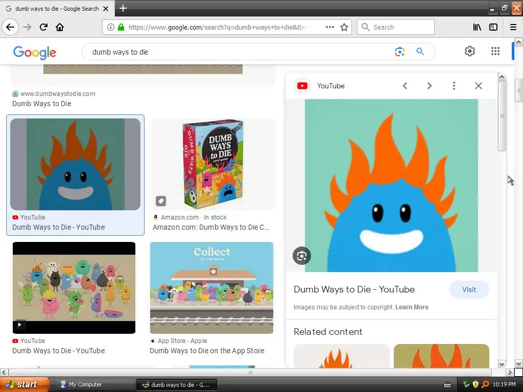Screen dimensions: 523x392
Task: Click the orange magnifier system tray icon
Action: pyautogui.click(x=485, y=384)
